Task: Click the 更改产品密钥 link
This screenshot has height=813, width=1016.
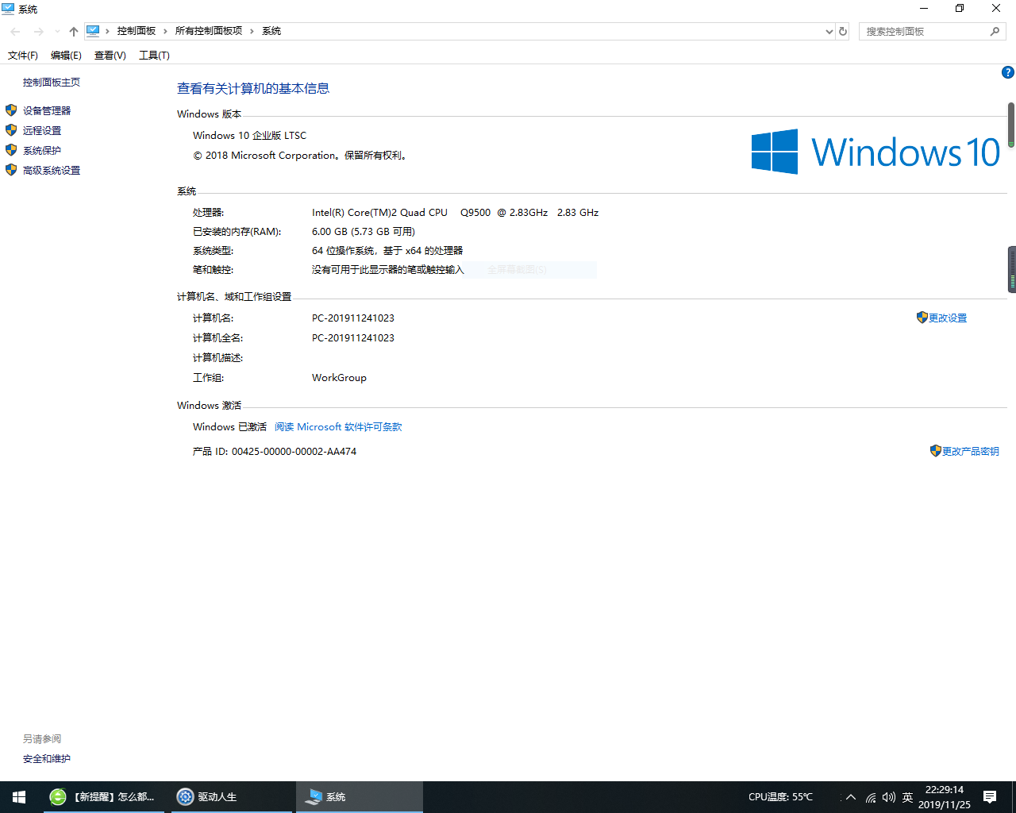Action: [x=970, y=451]
